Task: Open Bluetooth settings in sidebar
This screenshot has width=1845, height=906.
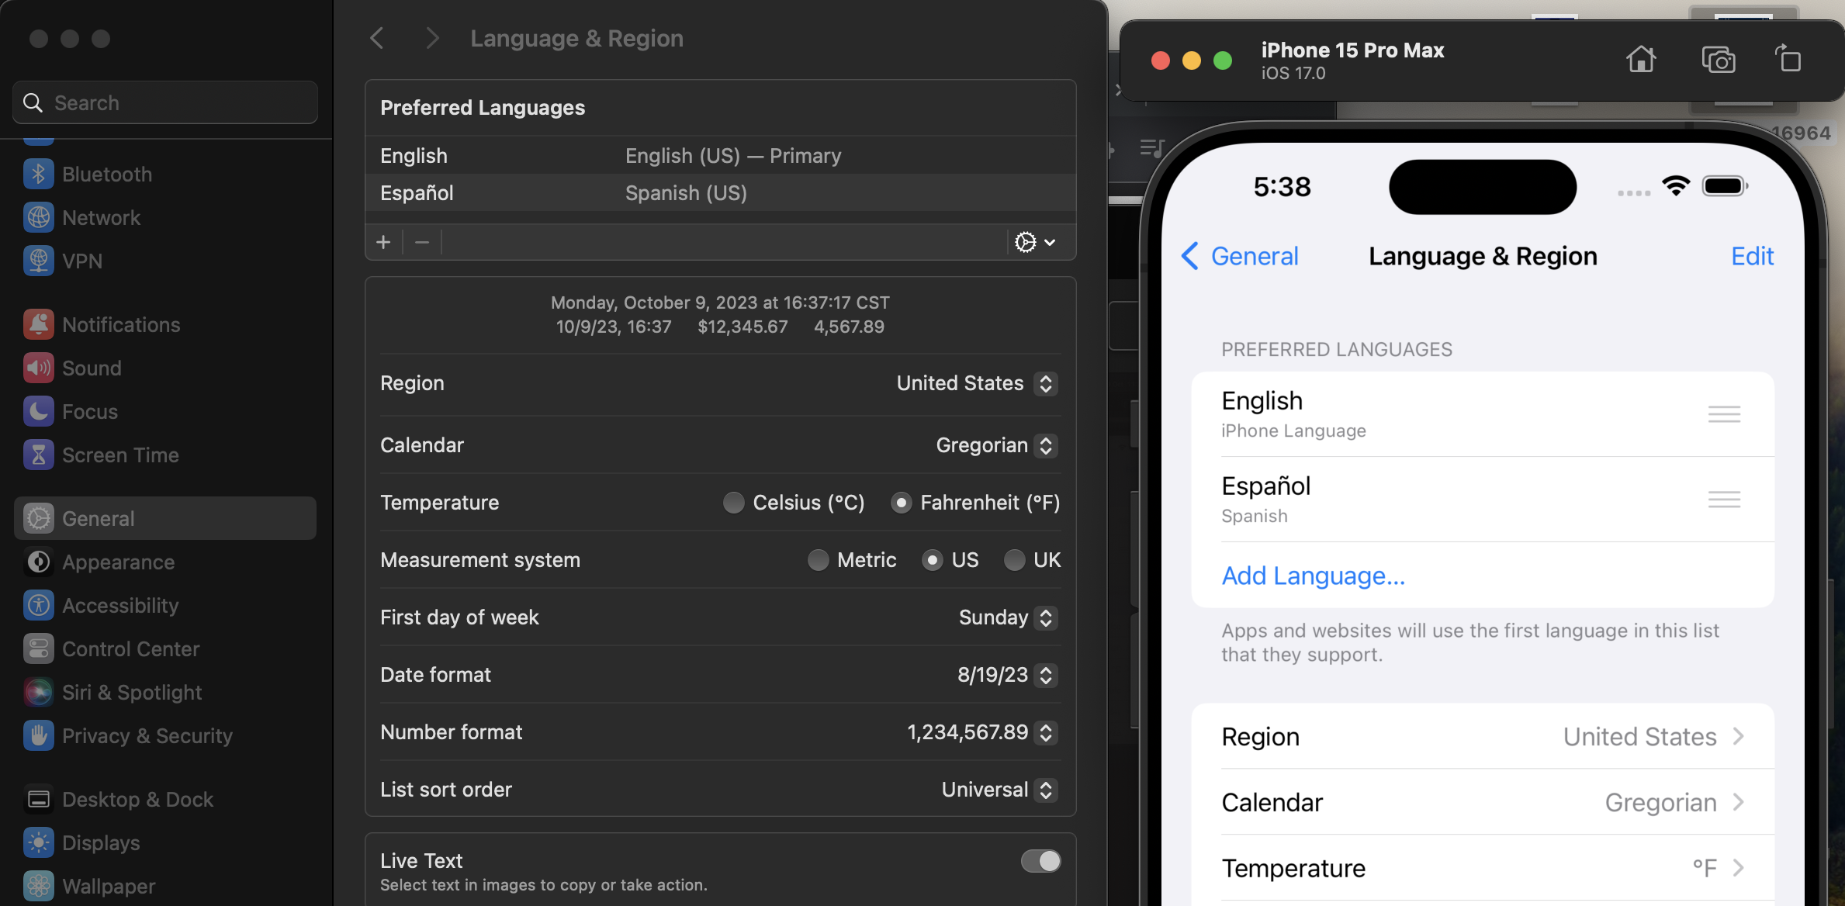Action: pos(106,175)
